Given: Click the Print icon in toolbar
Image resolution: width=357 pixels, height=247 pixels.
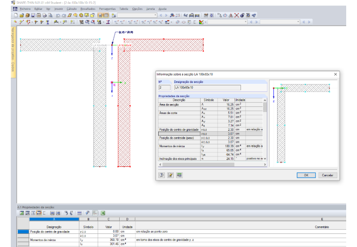Looking at the screenshot, I should pyautogui.click(x=45, y=15).
